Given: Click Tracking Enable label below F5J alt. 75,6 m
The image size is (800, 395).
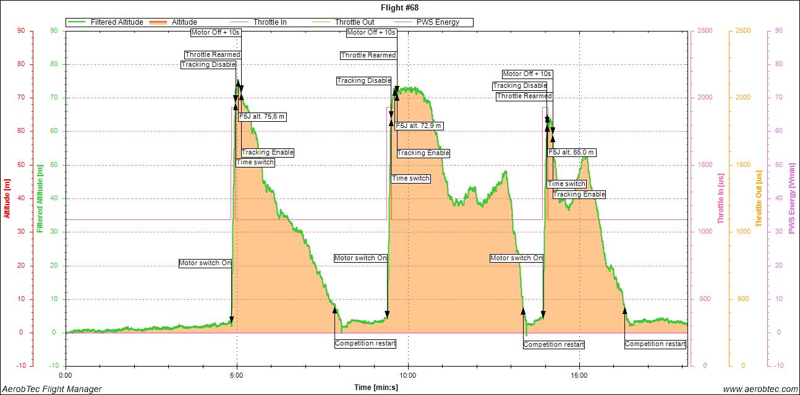Looking at the screenshot, I should pos(268,153).
